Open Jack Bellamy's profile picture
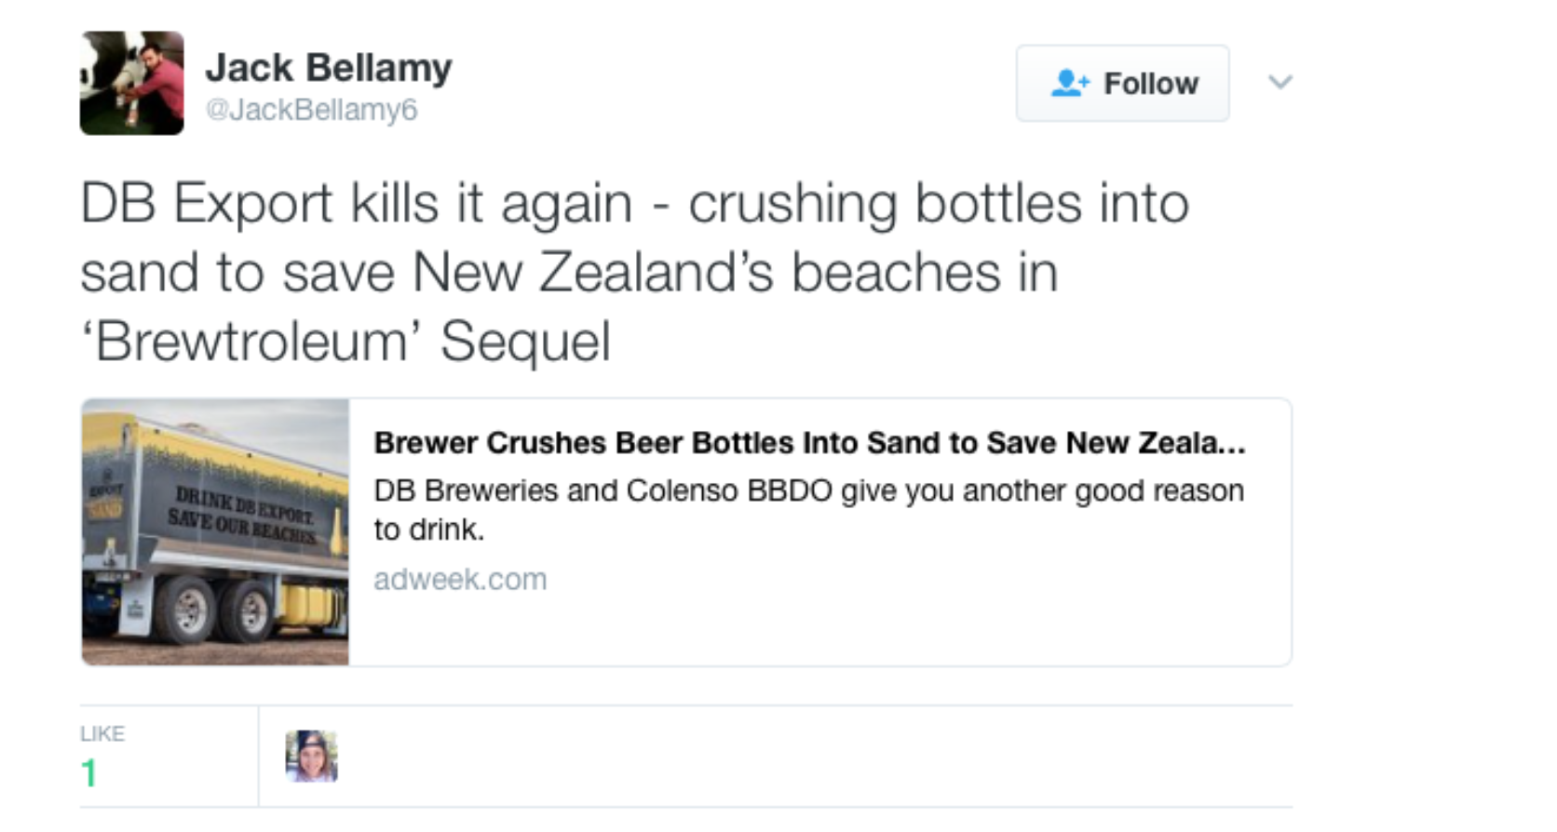Viewport: 1557px width, 832px height. (x=131, y=83)
